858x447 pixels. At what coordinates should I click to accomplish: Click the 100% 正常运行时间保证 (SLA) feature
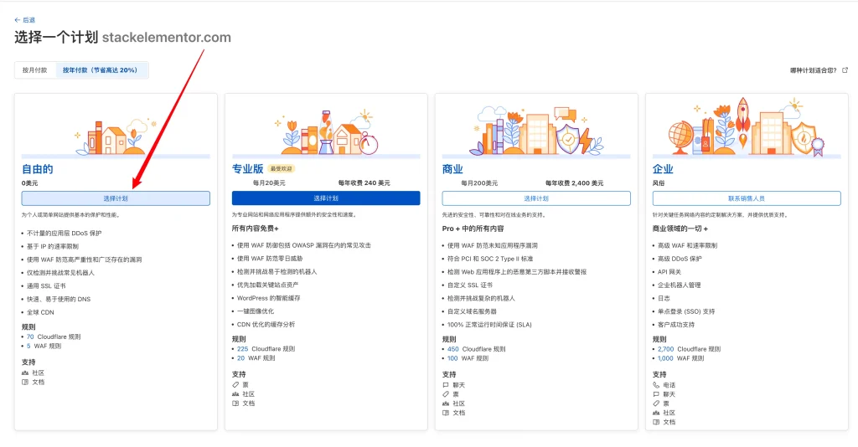(x=489, y=325)
